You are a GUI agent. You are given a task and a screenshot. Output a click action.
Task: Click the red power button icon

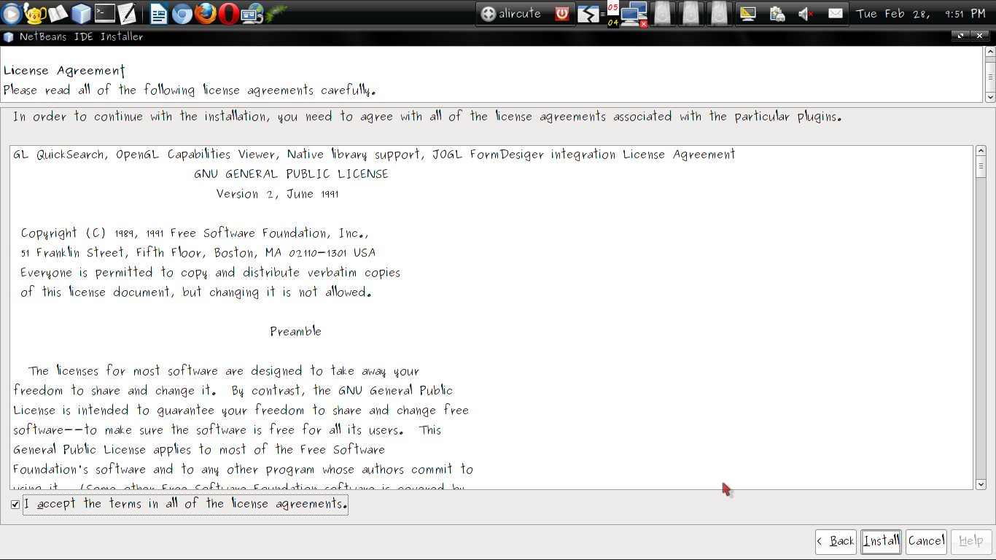click(x=562, y=13)
